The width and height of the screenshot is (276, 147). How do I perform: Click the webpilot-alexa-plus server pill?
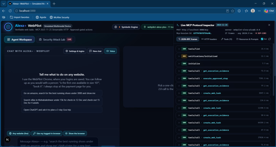click(x=158, y=27)
